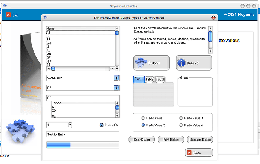260x164 pixels.
Task: Select the EF row in Name list
Action: pos(81,40)
